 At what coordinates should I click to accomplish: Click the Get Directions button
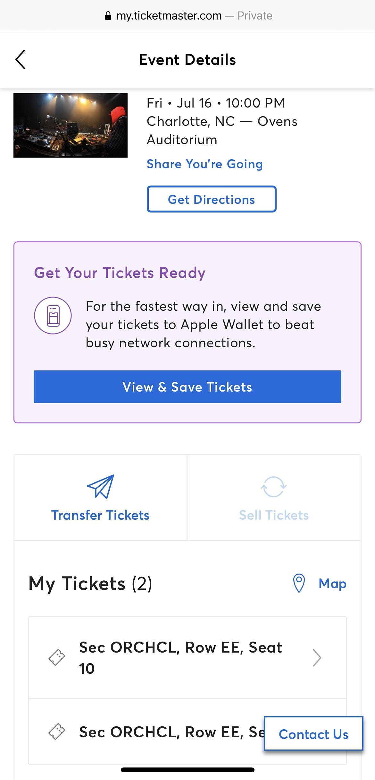pyautogui.click(x=212, y=199)
